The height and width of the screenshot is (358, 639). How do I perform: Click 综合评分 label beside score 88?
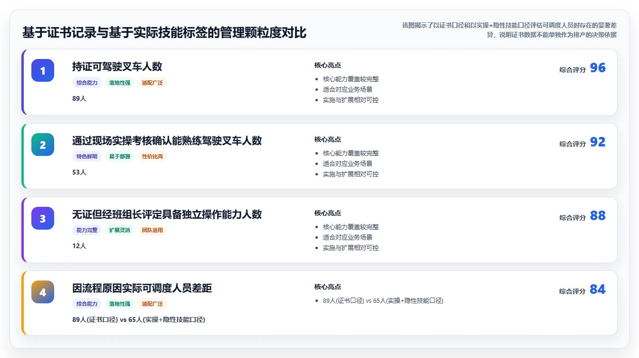point(572,218)
